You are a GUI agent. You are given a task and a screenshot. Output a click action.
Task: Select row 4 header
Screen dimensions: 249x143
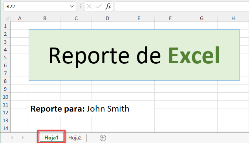[x=5, y=49]
